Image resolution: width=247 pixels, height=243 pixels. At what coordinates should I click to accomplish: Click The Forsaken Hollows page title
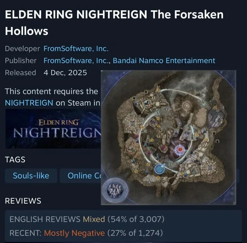114,22
